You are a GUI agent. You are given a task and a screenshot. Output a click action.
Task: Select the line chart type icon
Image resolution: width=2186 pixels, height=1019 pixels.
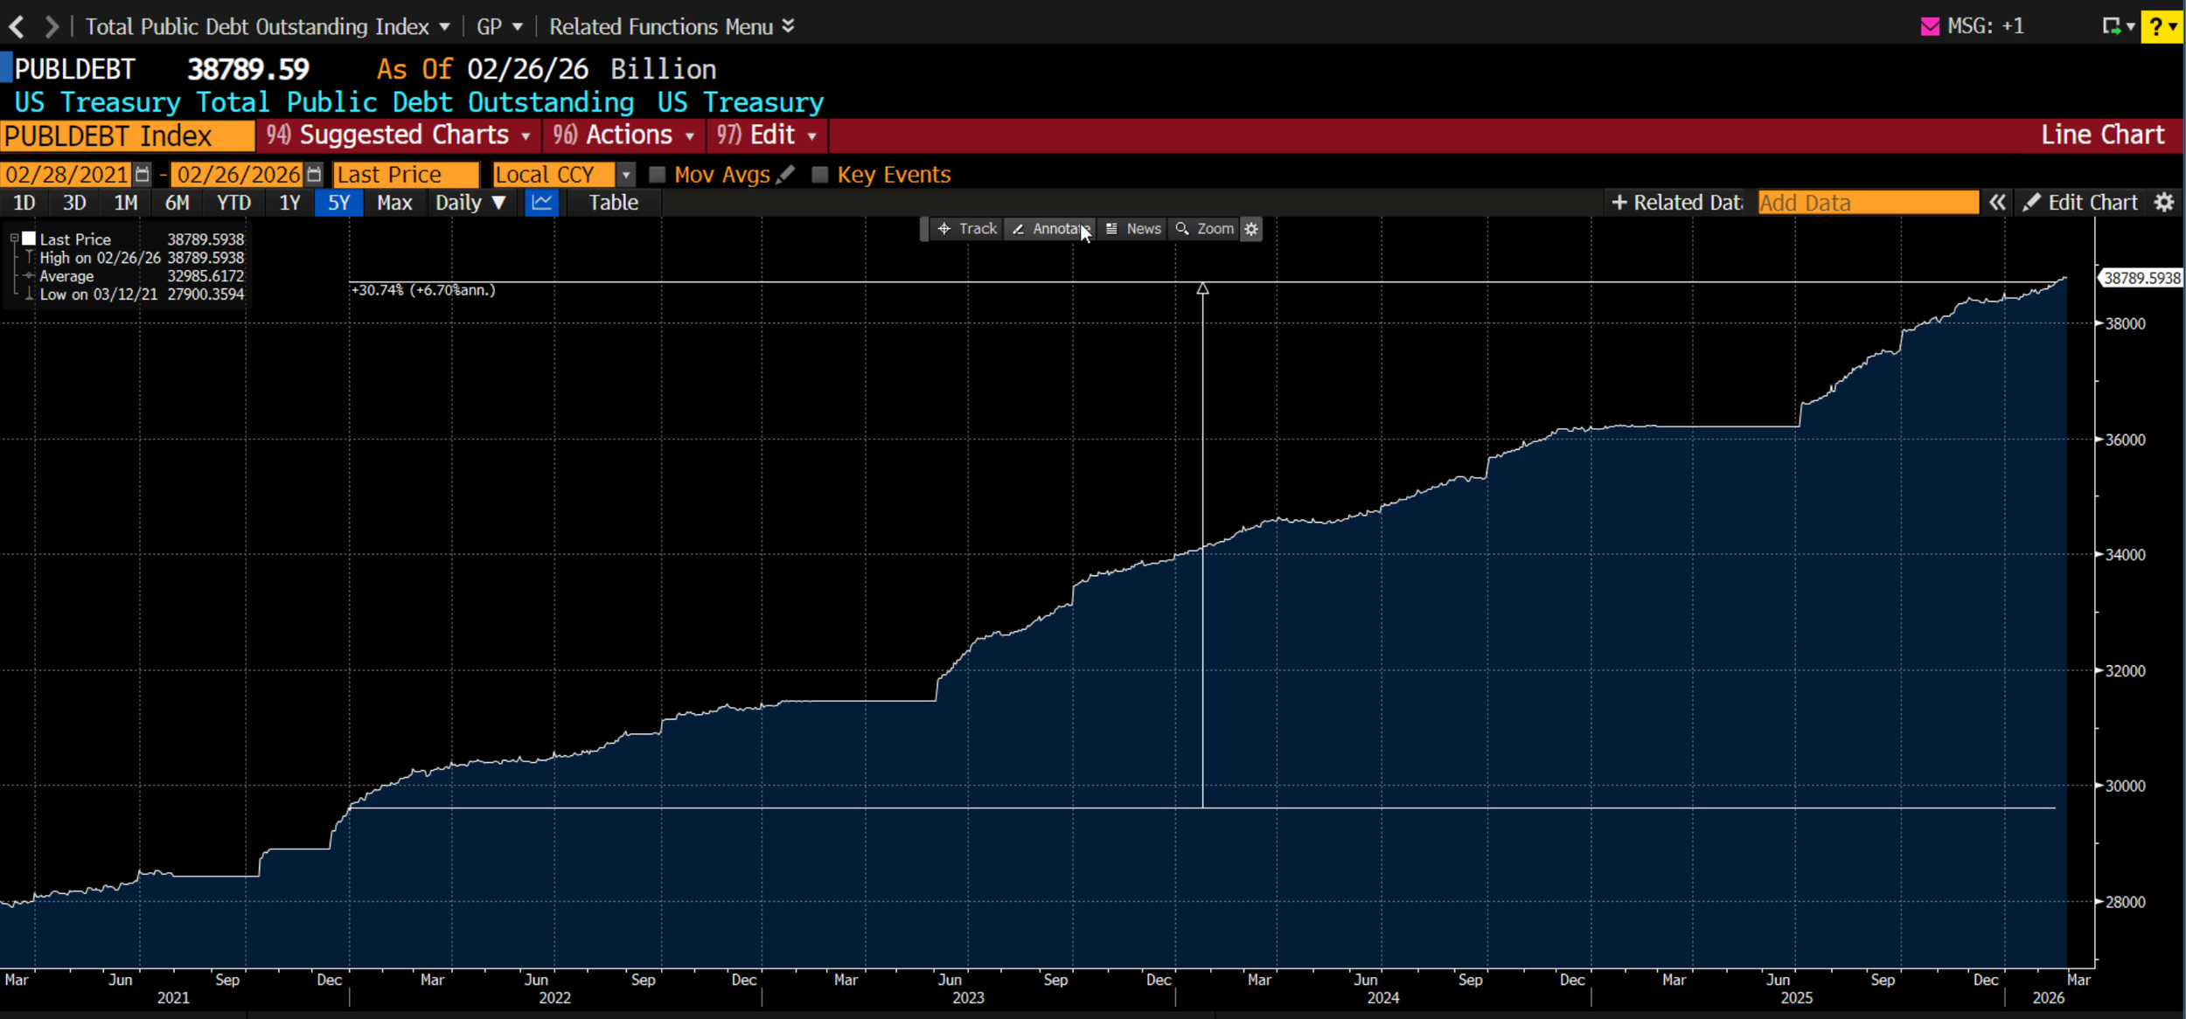[542, 203]
